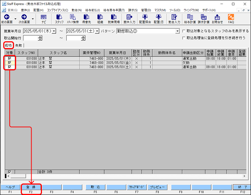The width and height of the screenshot is (251, 195).
Task: Open the 案件(J) menu
Action: pos(25,10)
